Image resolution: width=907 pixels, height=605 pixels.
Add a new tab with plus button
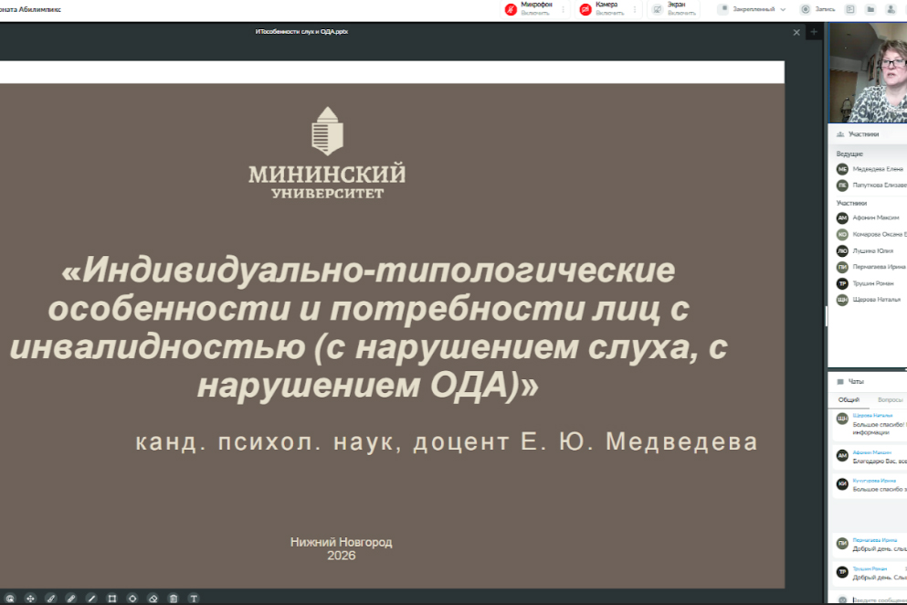pos(813,32)
